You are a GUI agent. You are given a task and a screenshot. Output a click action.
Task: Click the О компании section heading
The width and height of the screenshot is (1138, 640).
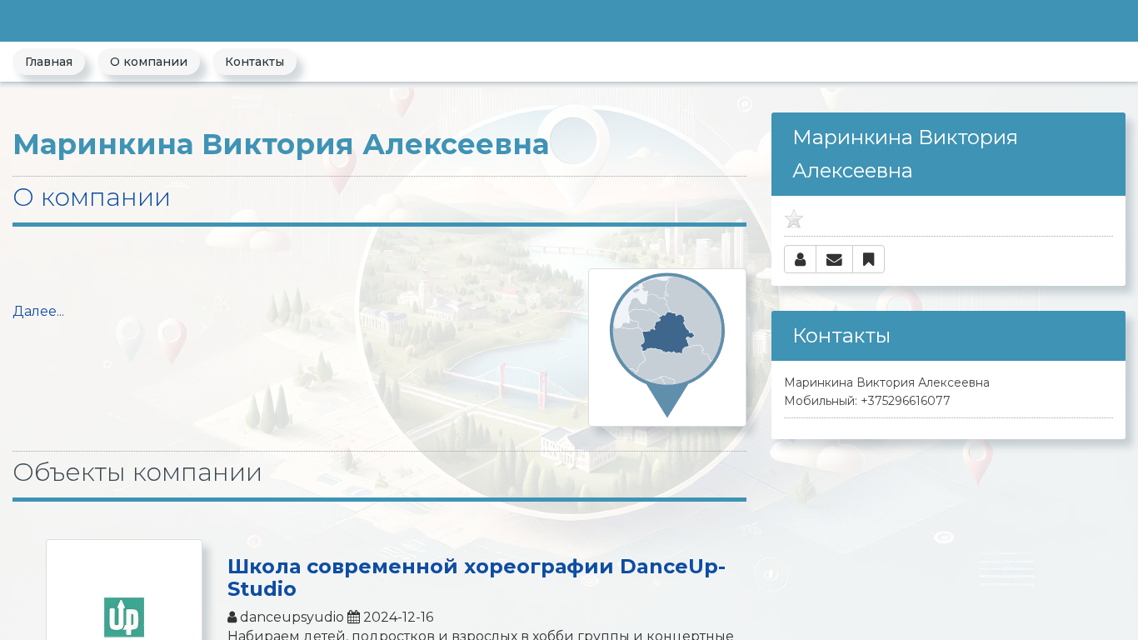(x=92, y=197)
